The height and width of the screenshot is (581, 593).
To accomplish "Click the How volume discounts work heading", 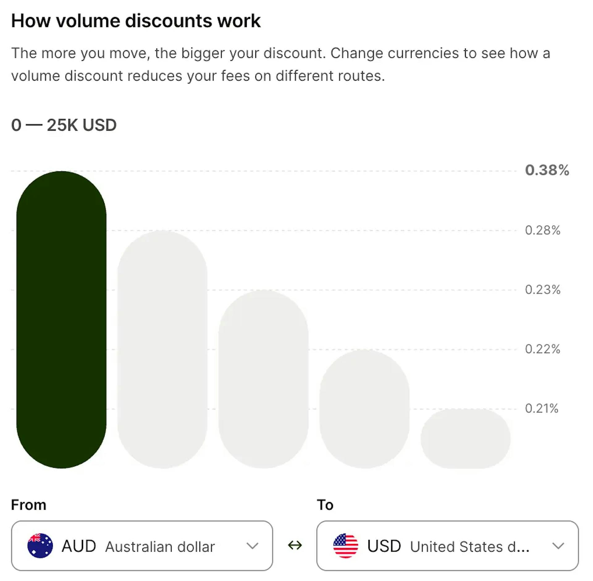I will 136,21.
